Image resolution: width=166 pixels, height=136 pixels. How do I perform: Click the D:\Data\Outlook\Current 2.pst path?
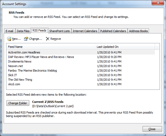[x=53, y=106]
